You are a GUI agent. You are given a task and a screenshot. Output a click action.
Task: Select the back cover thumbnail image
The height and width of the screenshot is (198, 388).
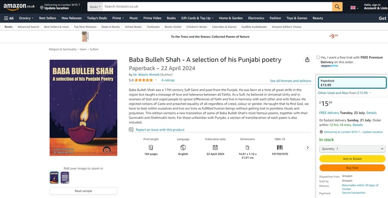coord(65,178)
